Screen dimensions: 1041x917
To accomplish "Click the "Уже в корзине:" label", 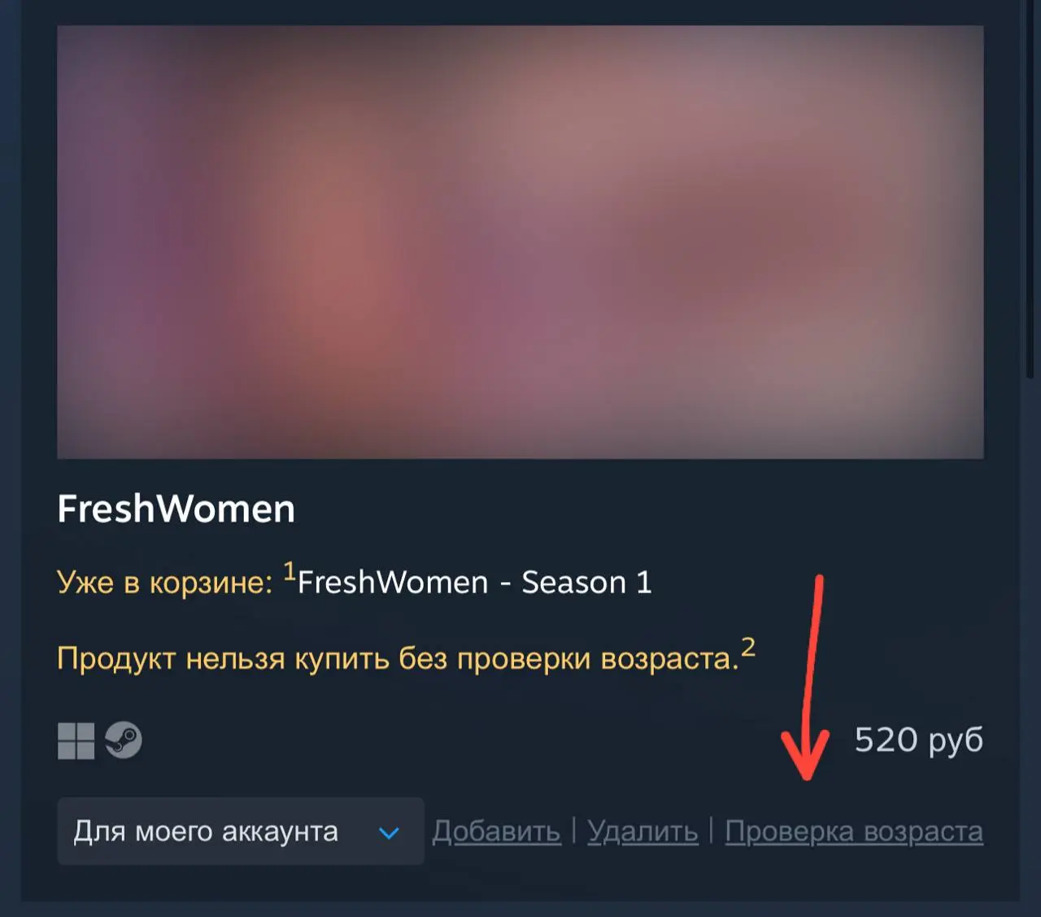I will [x=165, y=583].
